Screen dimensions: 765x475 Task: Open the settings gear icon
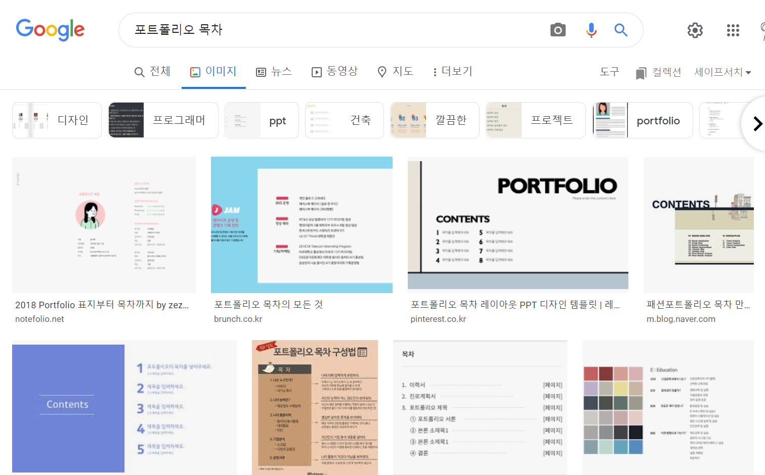pyautogui.click(x=695, y=30)
